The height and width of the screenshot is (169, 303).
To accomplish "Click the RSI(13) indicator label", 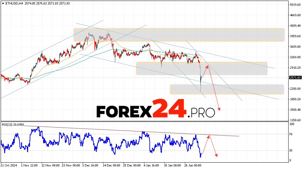I will [x=12, y=125].
